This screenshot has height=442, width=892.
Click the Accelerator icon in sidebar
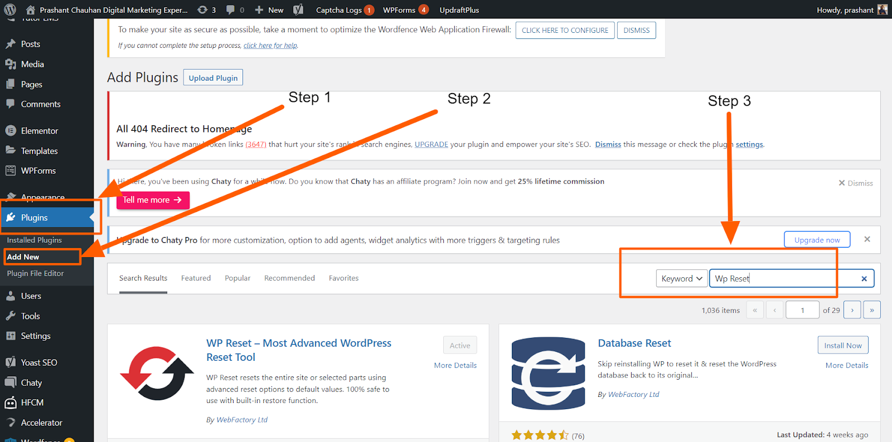(x=11, y=423)
